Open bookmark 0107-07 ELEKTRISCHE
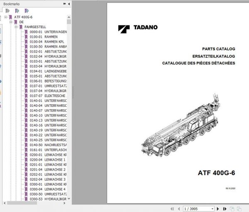249x212 pixels. point(47,96)
